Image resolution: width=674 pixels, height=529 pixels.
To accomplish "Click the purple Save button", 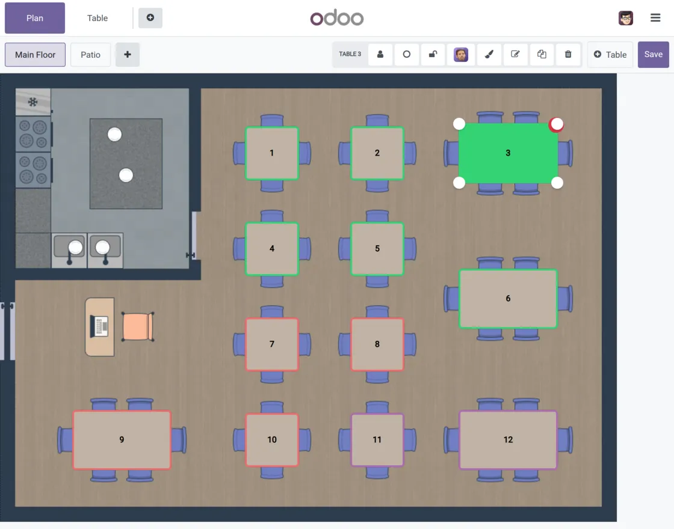I will (x=653, y=55).
